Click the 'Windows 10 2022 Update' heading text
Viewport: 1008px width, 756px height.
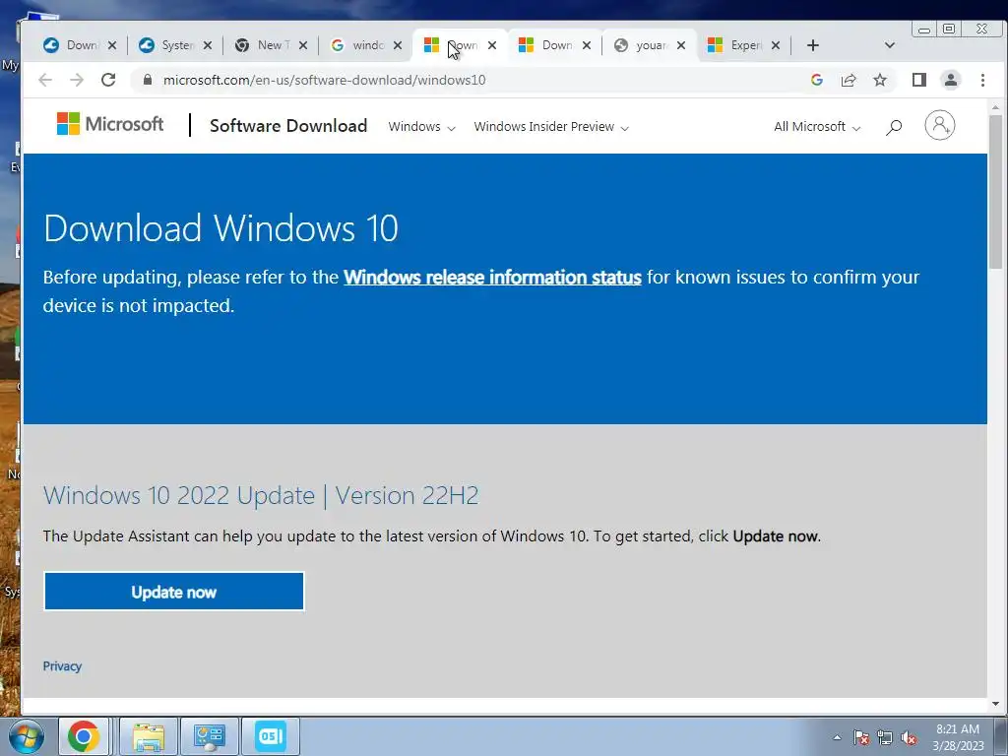[x=260, y=496]
